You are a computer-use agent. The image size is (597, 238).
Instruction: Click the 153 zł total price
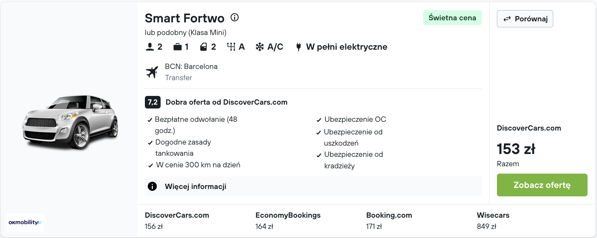pos(516,149)
